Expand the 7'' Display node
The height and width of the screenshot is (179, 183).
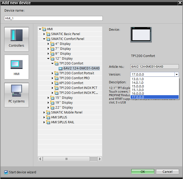(x=48, y=49)
